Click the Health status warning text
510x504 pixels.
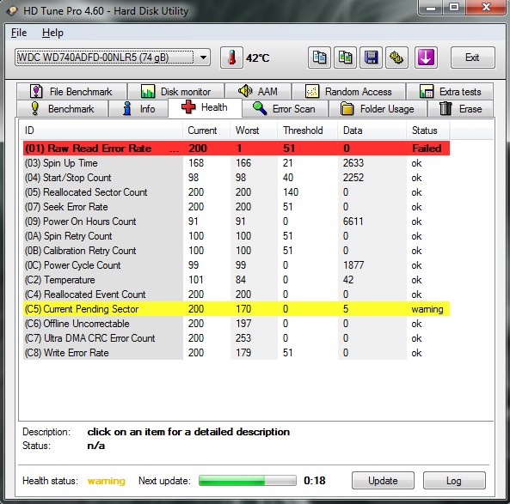[107, 481]
